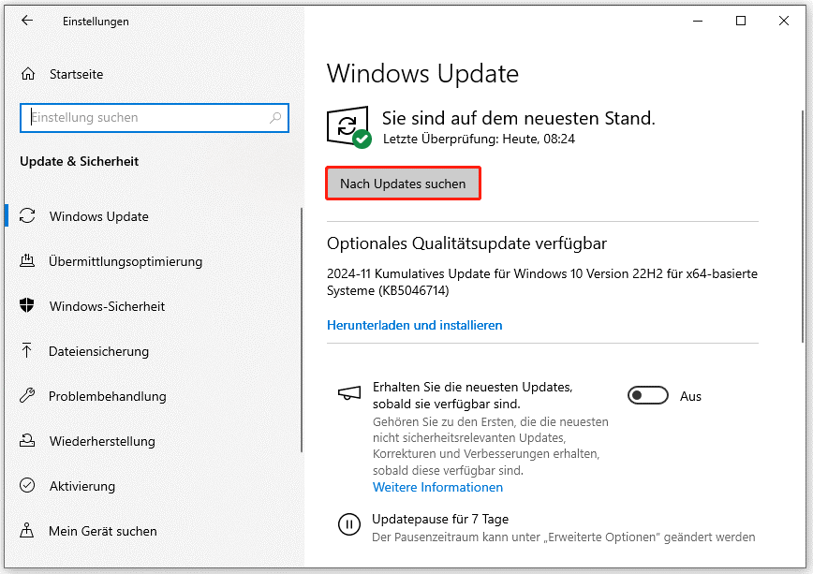Click the Einstellungen window title
813x574 pixels.
coord(96,22)
